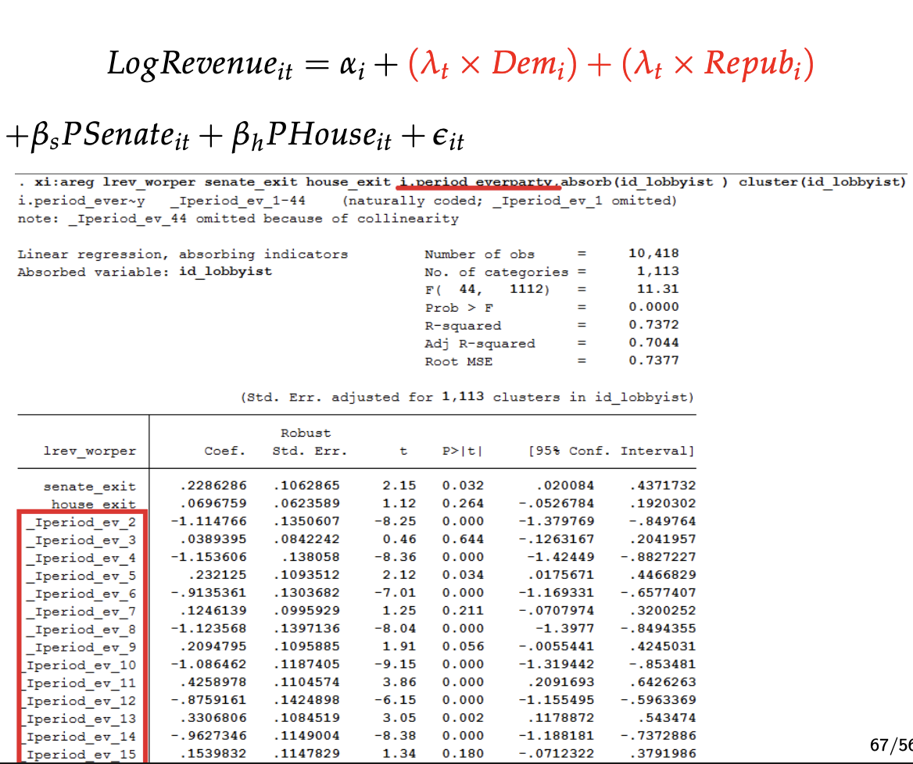
Task: Click the senate_exit coefficient .2286286
Action: pyautogui.click(x=213, y=485)
